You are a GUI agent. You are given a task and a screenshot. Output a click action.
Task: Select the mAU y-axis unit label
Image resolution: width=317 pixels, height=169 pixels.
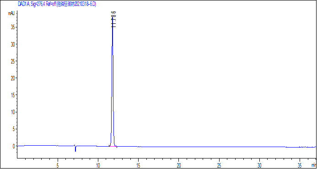(11, 13)
